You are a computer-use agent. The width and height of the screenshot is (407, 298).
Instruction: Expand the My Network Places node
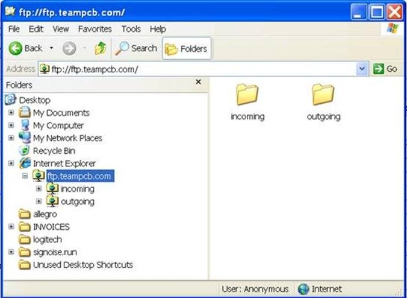(11, 138)
